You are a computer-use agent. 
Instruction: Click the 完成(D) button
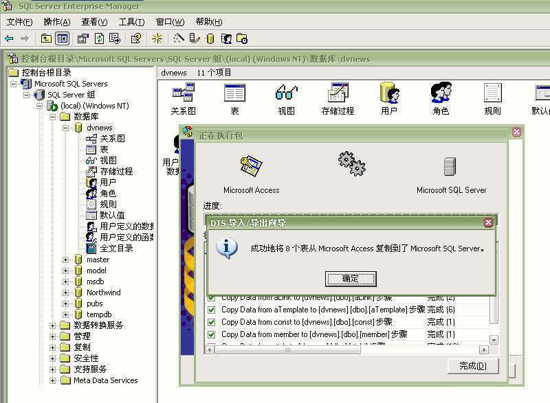[472, 366]
